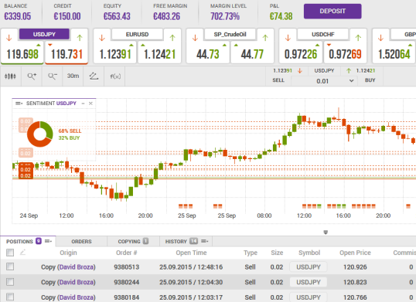Click the USDJPY tile buy up arrow
This screenshot has height=302, width=416.
[x=80, y=38]
